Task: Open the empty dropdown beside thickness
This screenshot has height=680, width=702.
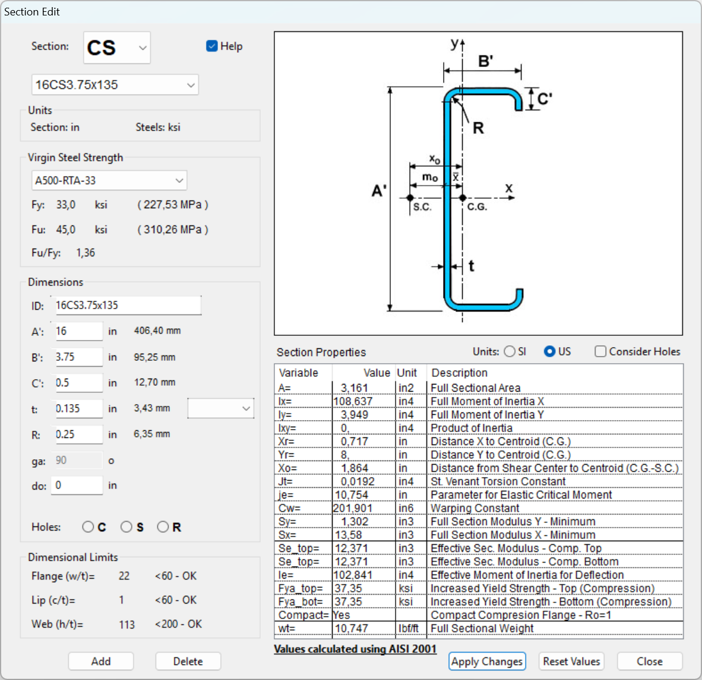Action: coord(221,408)
